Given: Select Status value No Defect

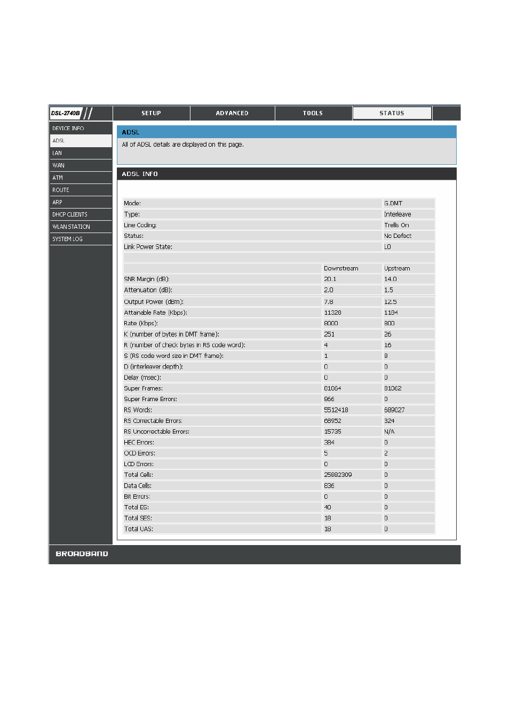Looking at the screenshot, I should click(x=397, y=236).
